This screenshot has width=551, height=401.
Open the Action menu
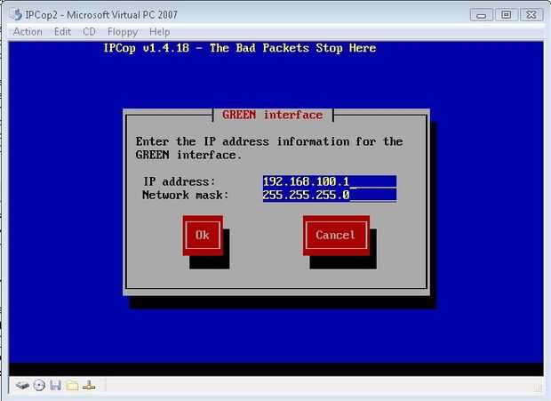click(28, 32)
